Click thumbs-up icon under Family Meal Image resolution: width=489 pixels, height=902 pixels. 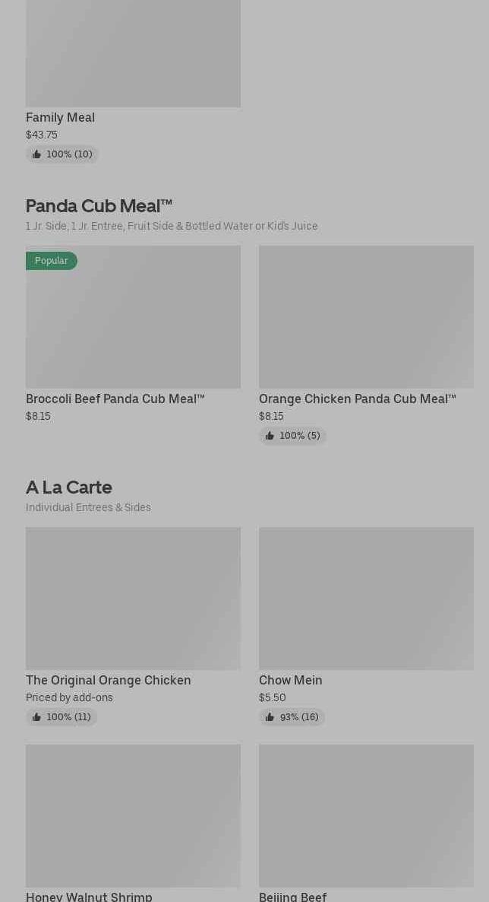[36, 154]
